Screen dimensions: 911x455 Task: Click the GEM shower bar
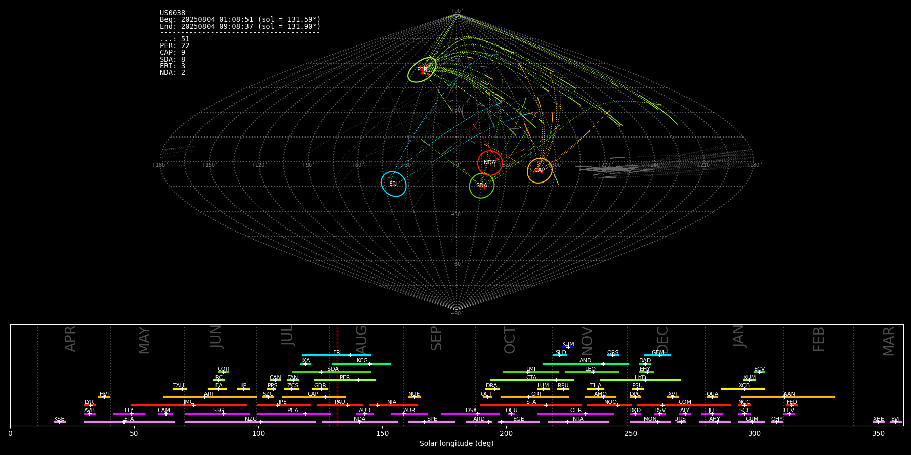657,355
